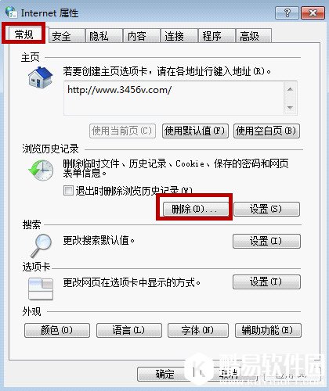The height and width of the screenshot is (391, 329).
Task: Click 使用空白页(B) button
Action: tap(266, 131)
